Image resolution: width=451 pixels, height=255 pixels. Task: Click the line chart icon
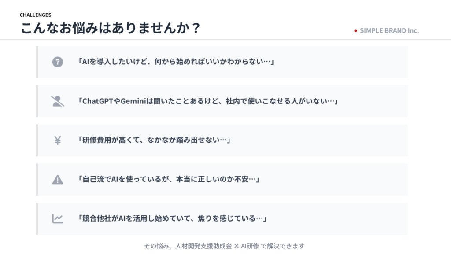click(58, 218)
